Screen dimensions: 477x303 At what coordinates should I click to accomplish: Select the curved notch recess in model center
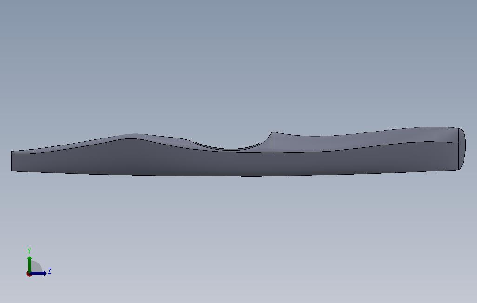coord(231,147)
